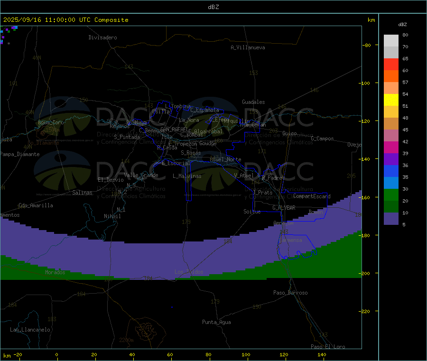Screen dimensions: 427x361
Task: Click the timestamp 2025/09/16 11:00:00 UTC Composite
Action: [65, 20]
